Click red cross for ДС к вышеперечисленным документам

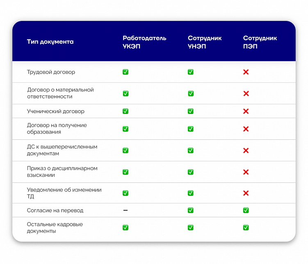246,150
